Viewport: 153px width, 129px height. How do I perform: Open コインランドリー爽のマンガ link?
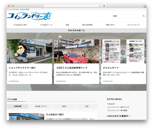click(118, 107)
